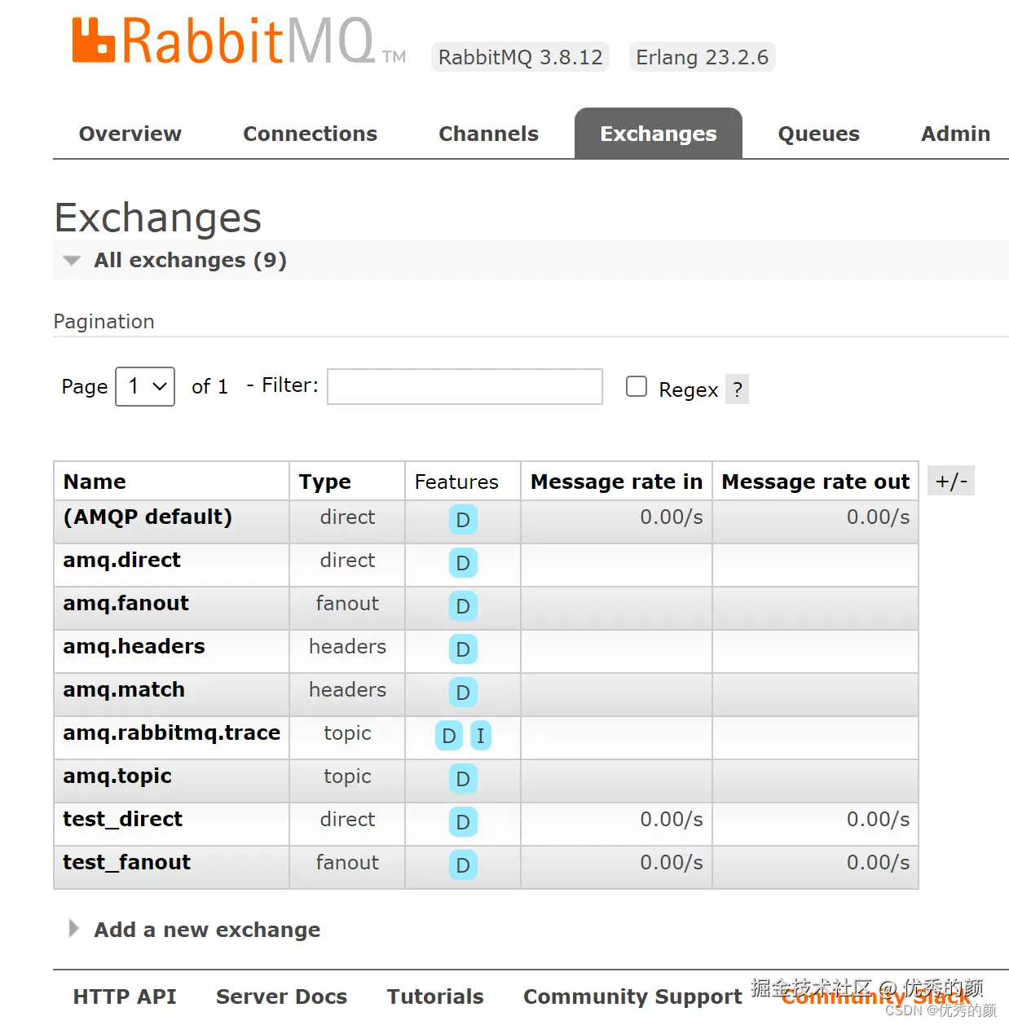Viewport: 1009px width, 1025px height.
Task: Open the Page number dropdown
Action: tap(145, 386)
